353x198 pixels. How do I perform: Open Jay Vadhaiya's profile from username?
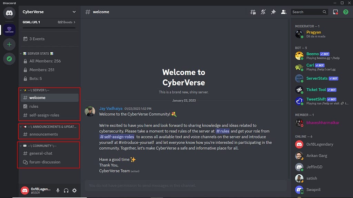(x=111, y=108)
